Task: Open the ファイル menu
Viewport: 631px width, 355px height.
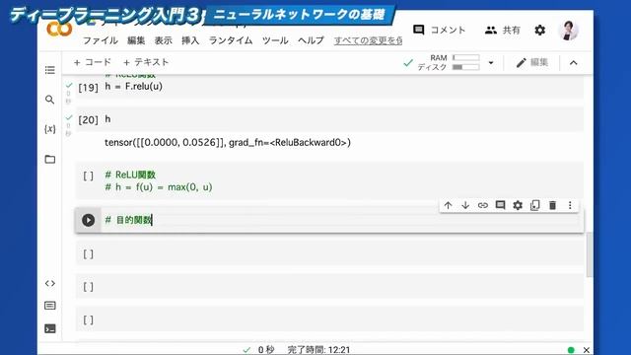Action: 101,40
